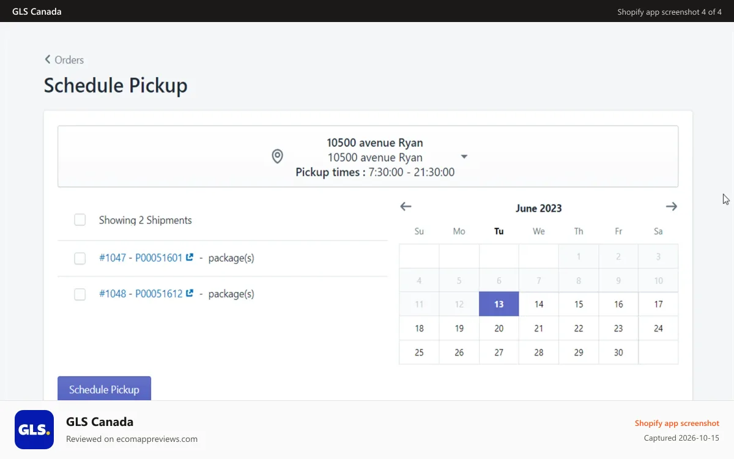Select June 21 pickup date

(539, 329)
